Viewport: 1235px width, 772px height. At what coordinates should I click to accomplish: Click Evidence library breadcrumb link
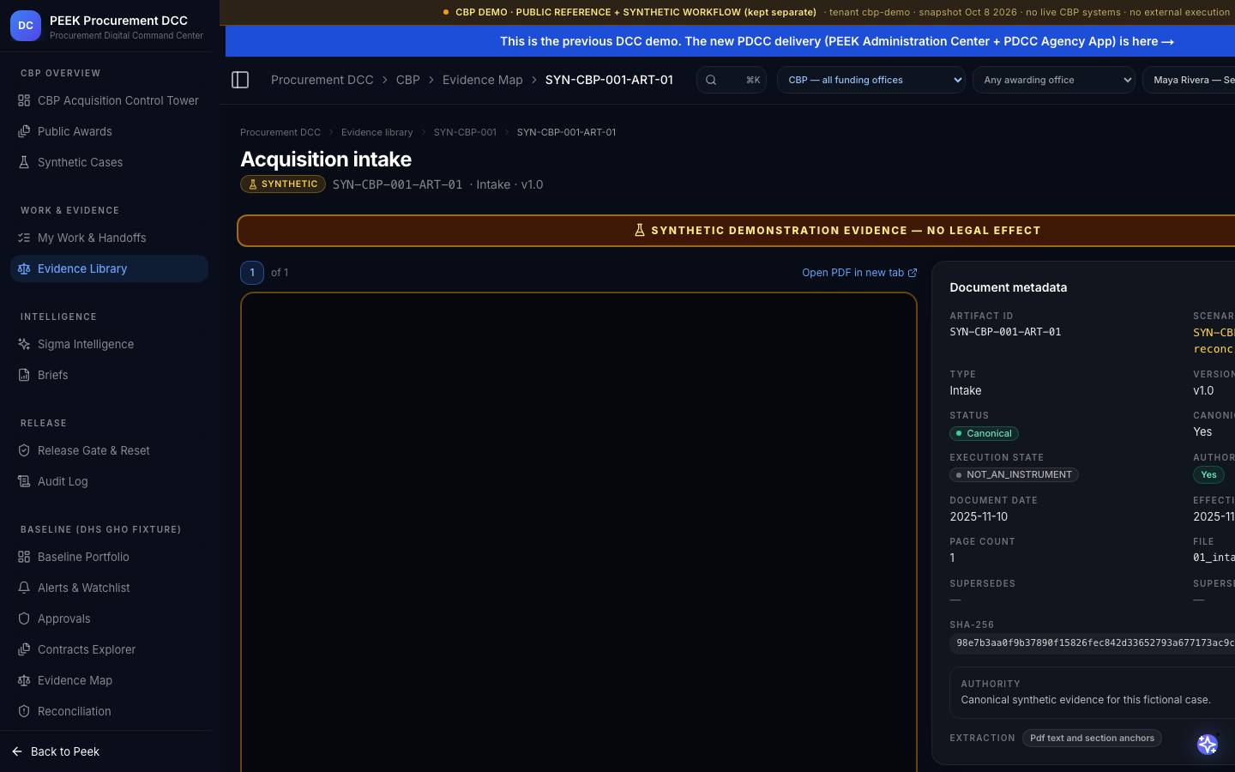point(377,132)
